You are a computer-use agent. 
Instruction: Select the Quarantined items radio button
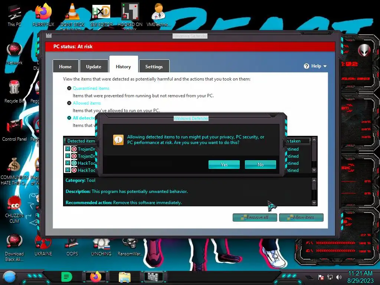pos(69,88)
